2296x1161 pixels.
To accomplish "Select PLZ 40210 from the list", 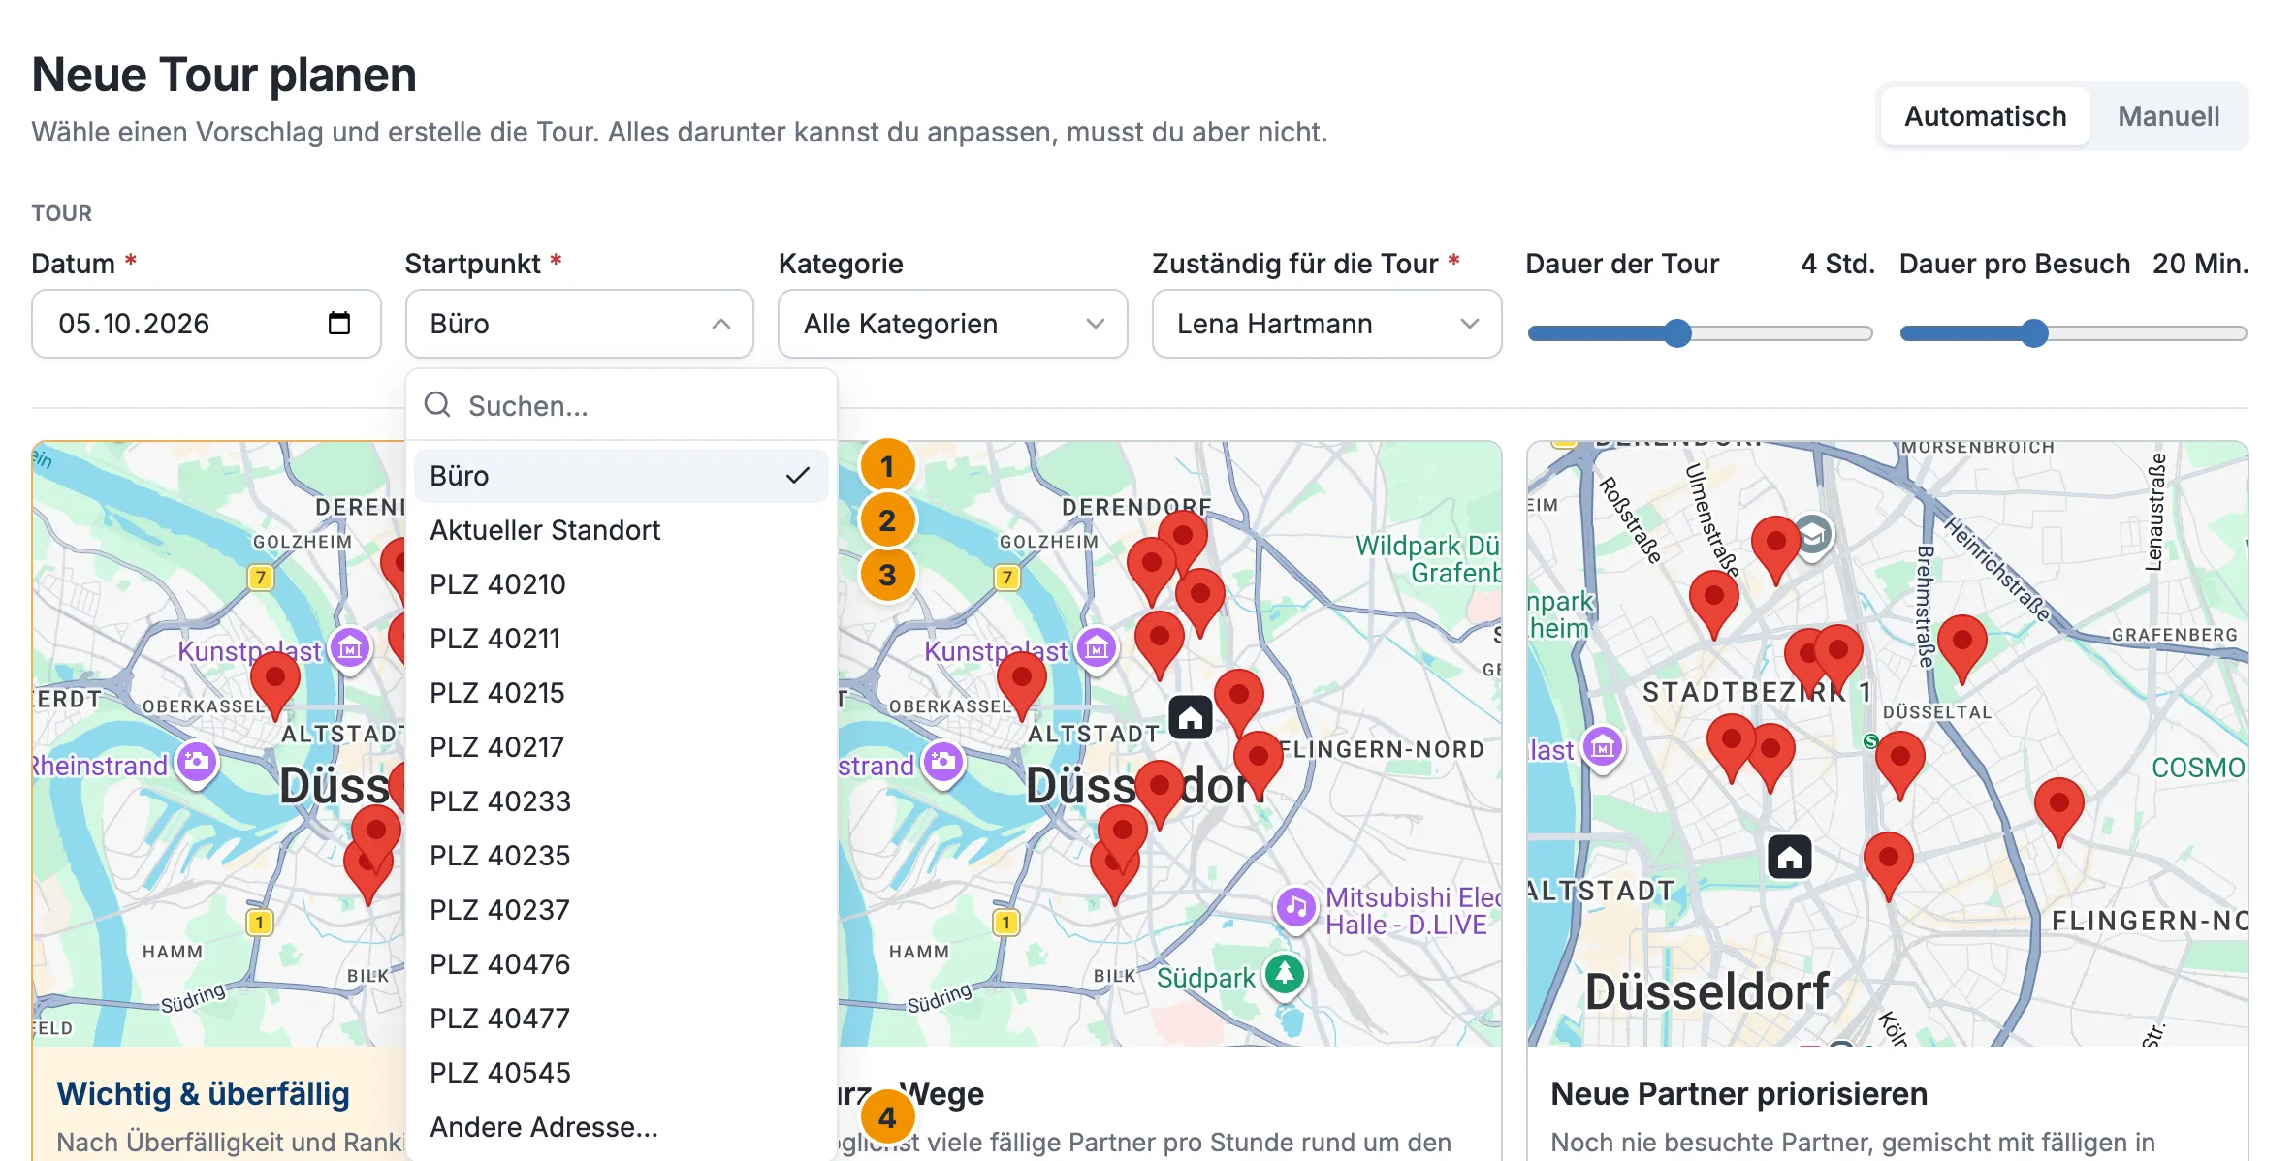I will (x=621, y=584).
